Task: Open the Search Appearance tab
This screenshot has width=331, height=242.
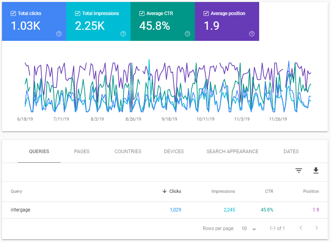Action: [x=232, y=152]
